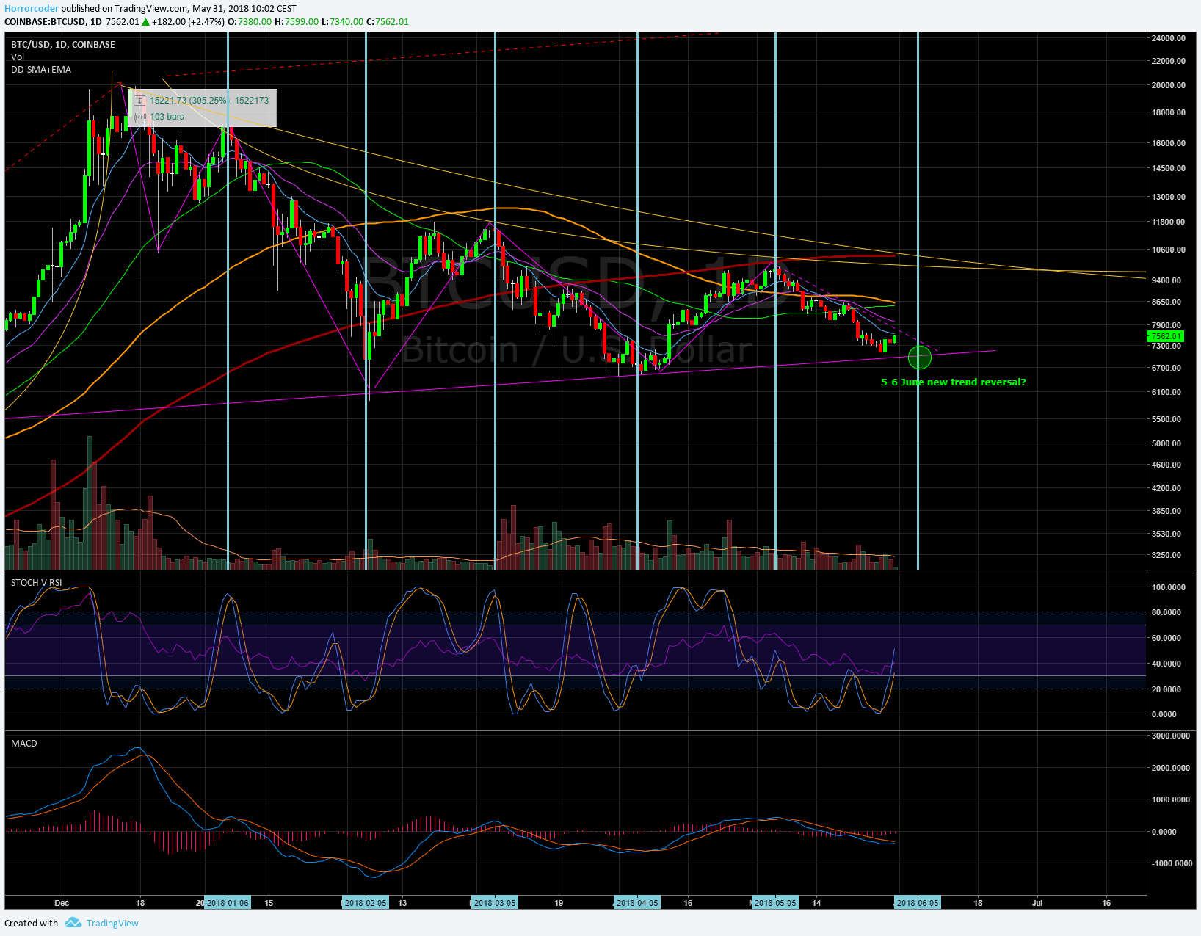Screen dimensions: 1201x936
Task: Click the 2018-04-05 date marker label
Action: point(637,903)
